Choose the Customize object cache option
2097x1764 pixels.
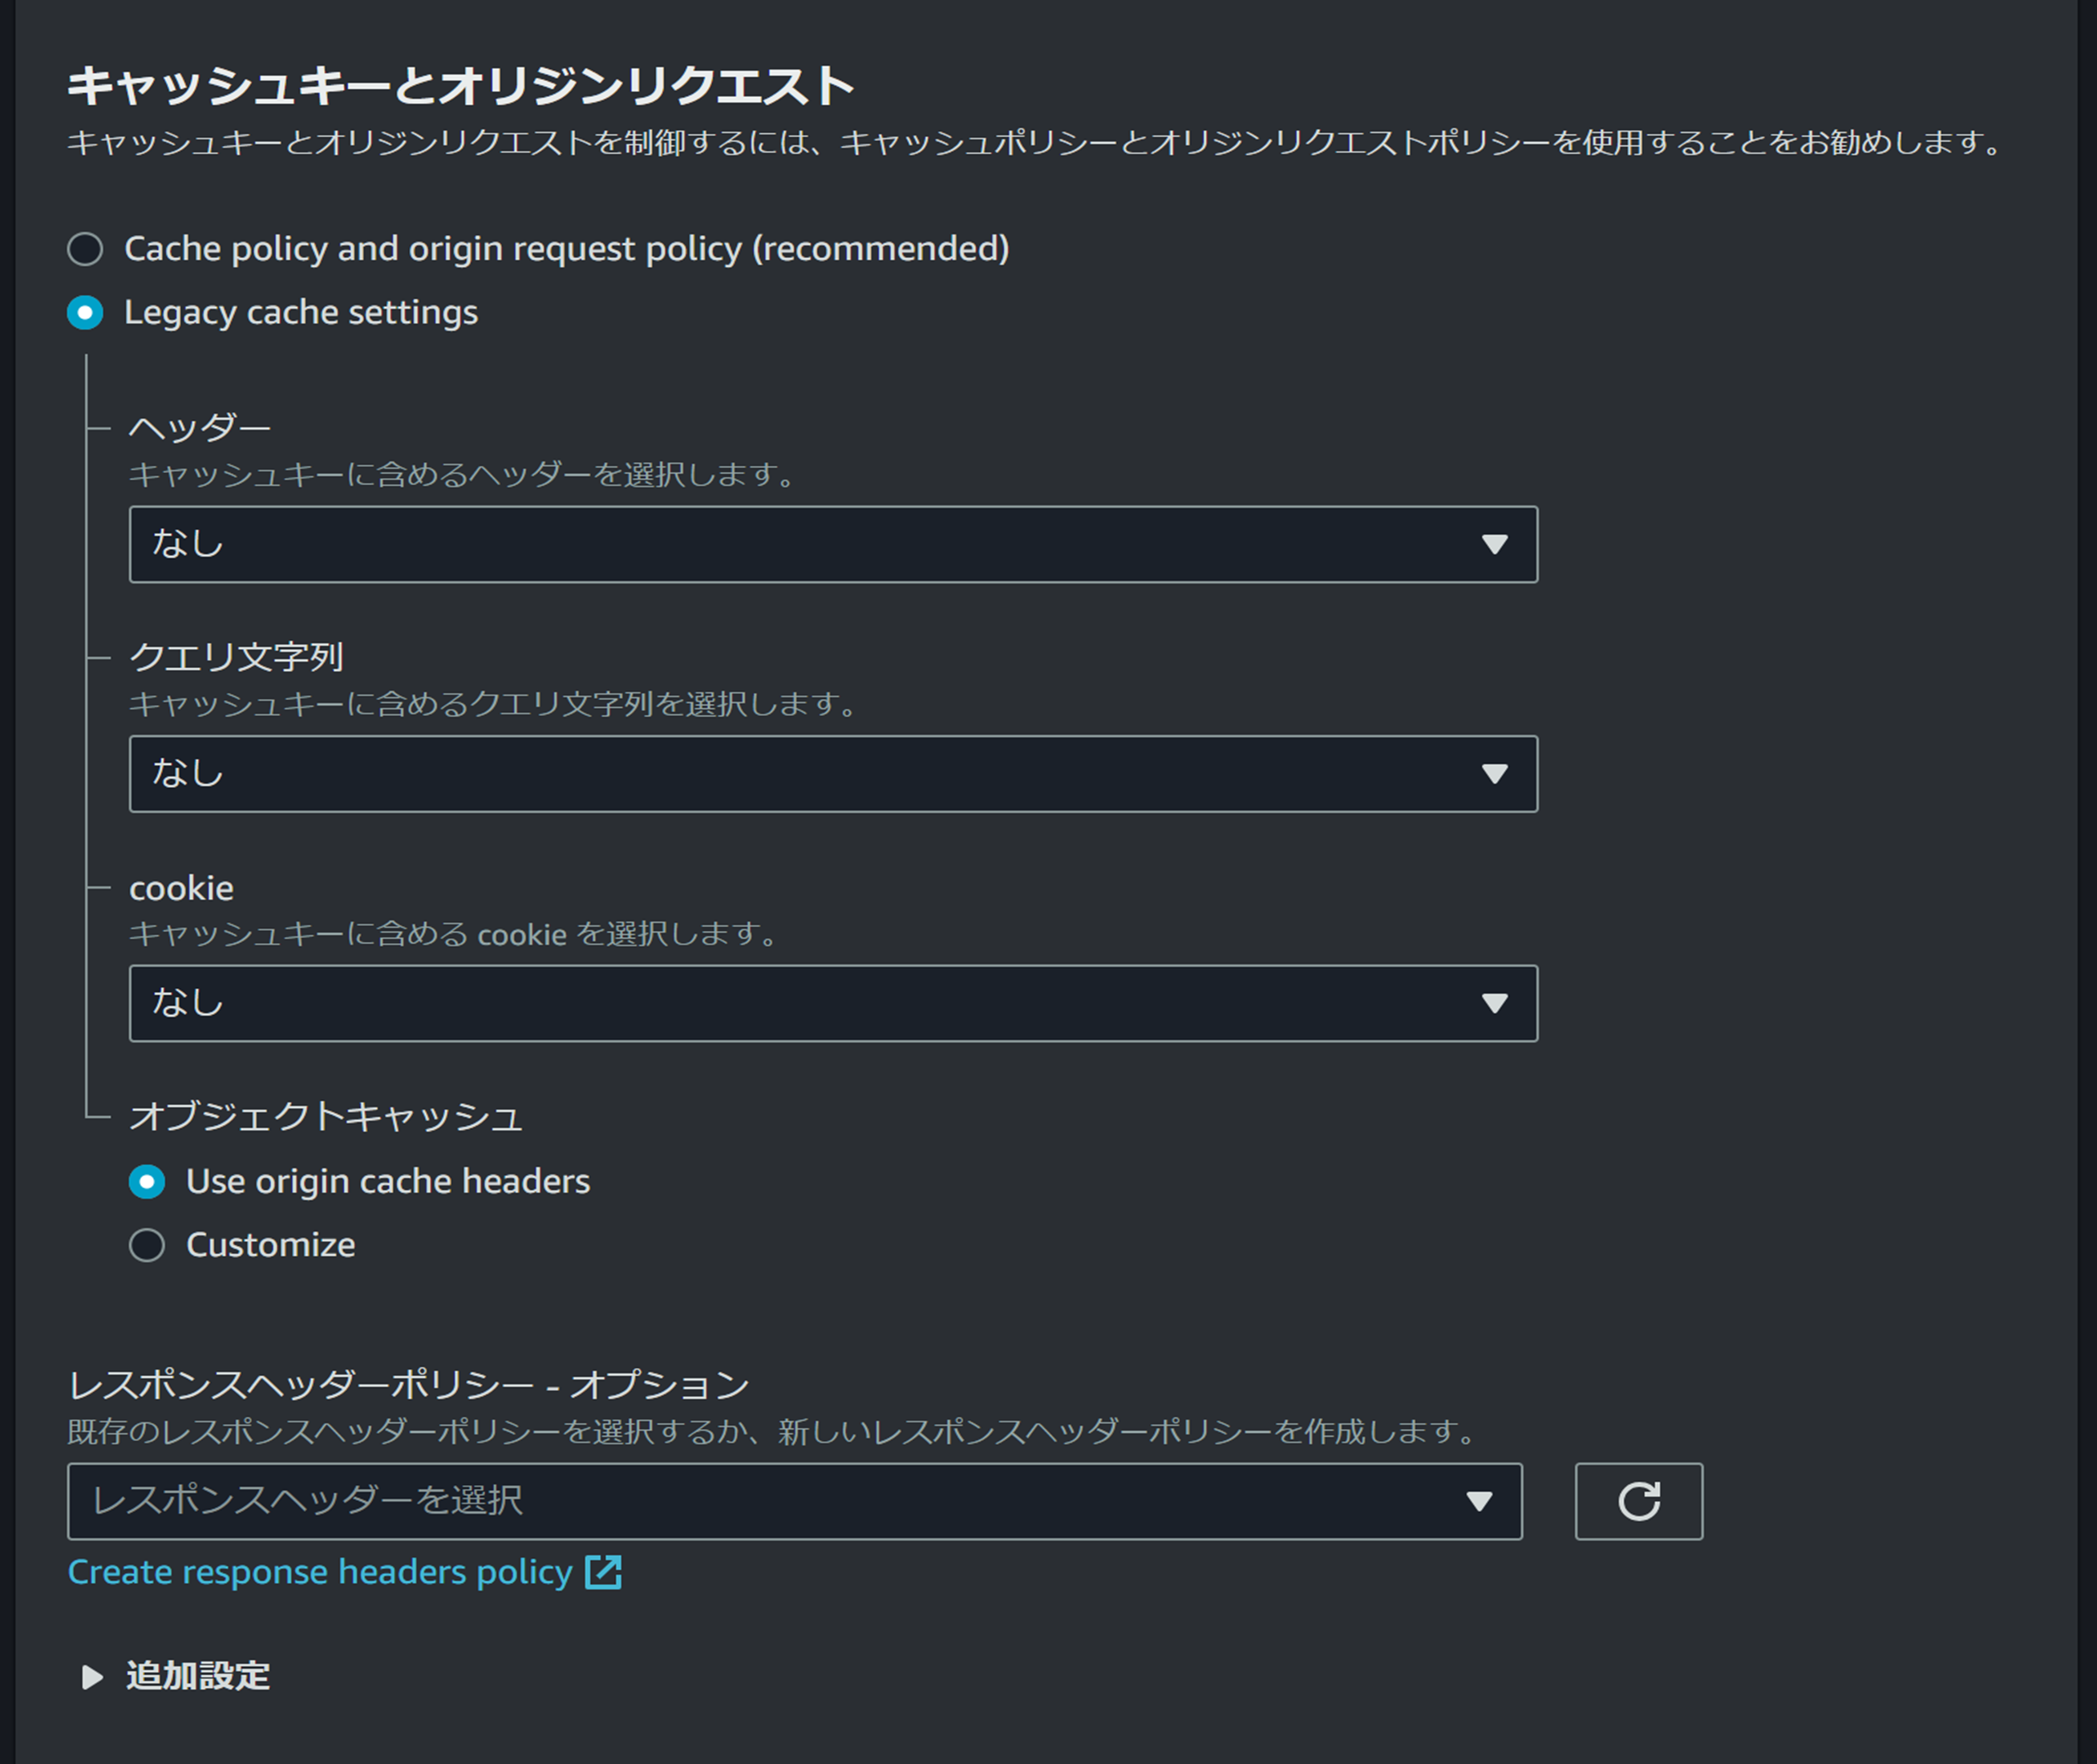(147, 1245)
